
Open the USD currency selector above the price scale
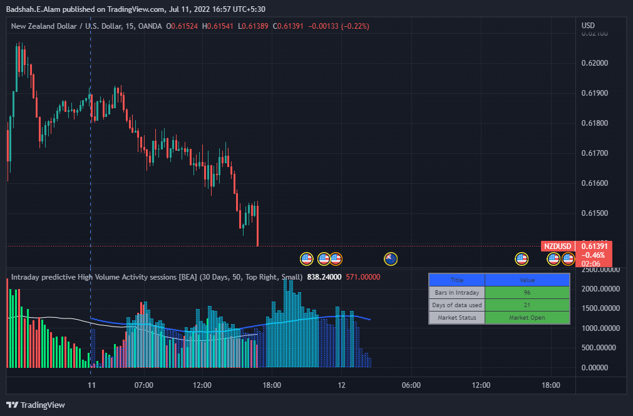[x=588, y=26]
